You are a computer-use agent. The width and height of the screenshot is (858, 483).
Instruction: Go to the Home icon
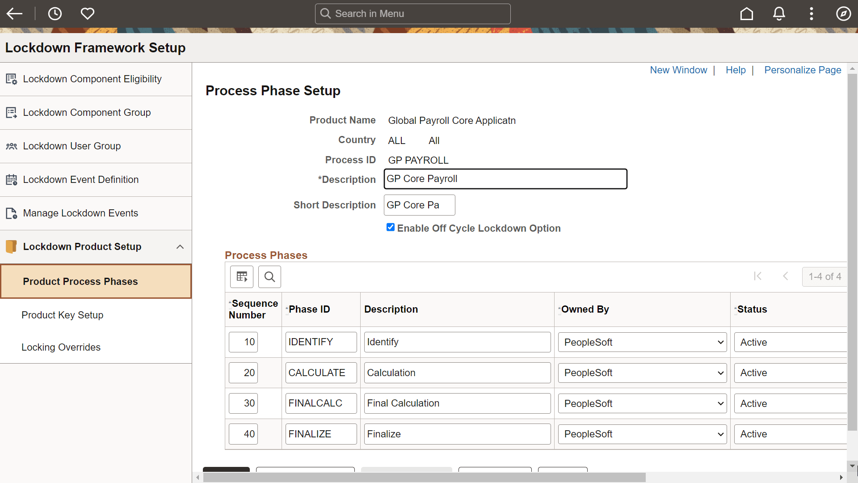tap(746, 13)
